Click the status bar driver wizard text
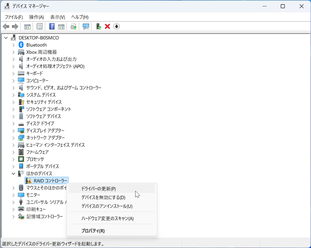The width and height of the screenshot is (311, 248). [x=53, y=244]
